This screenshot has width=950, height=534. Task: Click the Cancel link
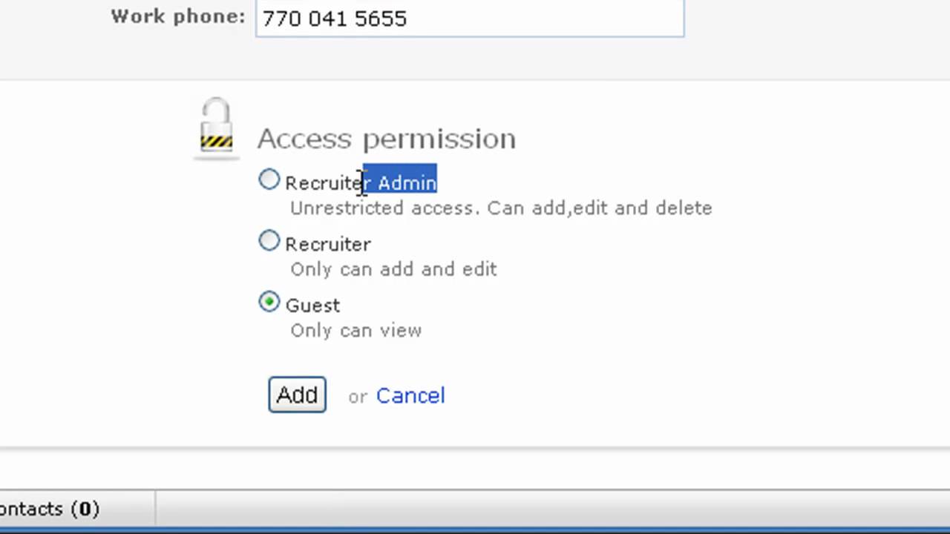point(410,396)
